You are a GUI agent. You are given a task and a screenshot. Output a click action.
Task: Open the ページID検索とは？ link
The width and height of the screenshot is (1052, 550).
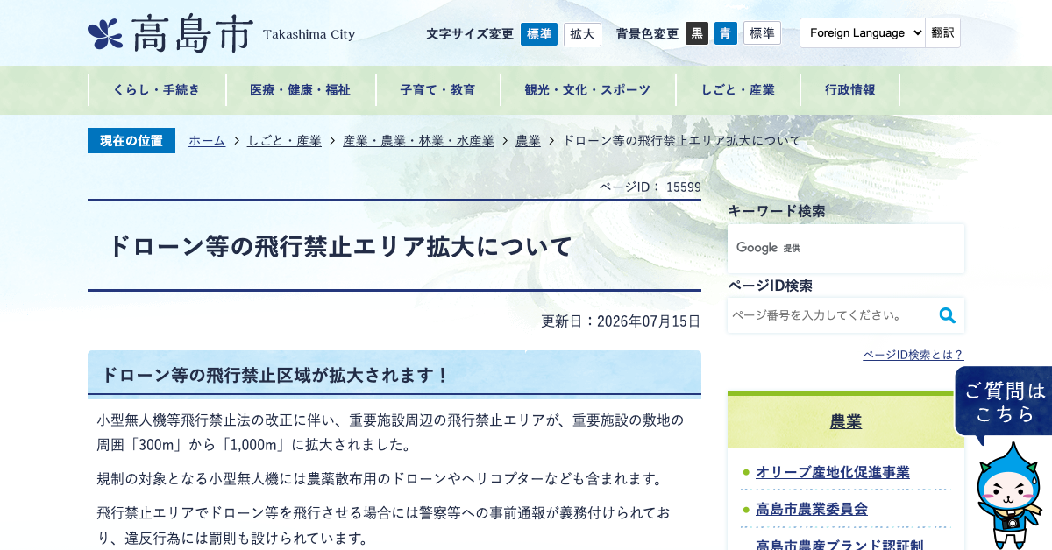pyautogui.click(x=913, y=355)
